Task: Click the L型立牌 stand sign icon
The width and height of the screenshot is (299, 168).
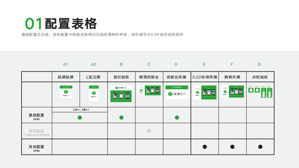Action: point(94,93)
